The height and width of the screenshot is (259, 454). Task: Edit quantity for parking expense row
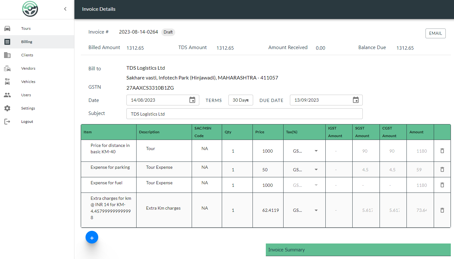pyautogui.click(x=237, y=170)
